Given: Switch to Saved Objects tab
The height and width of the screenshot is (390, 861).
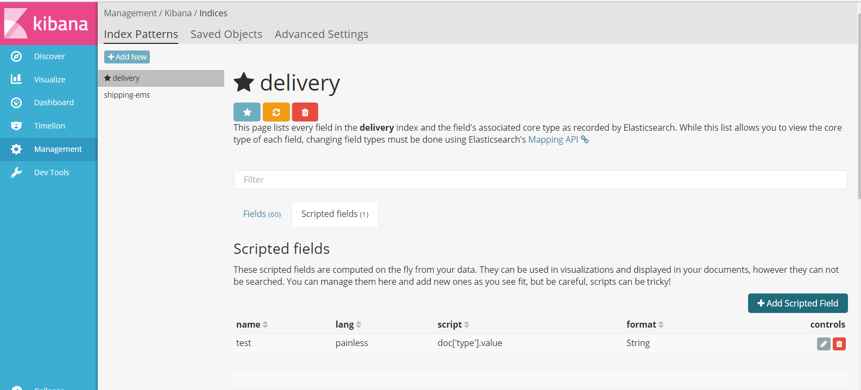Looking at the screenshot, I should pos(226,34).
